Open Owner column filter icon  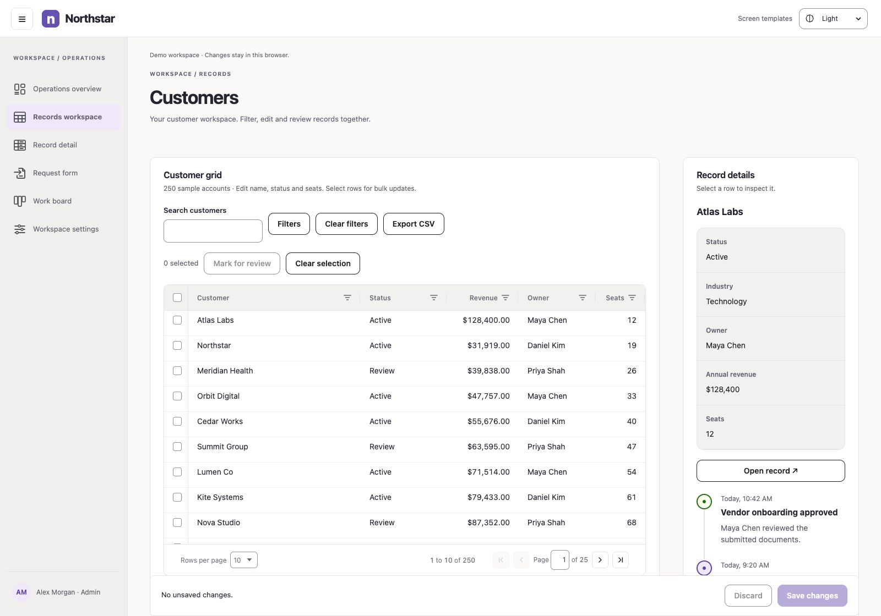583,298
